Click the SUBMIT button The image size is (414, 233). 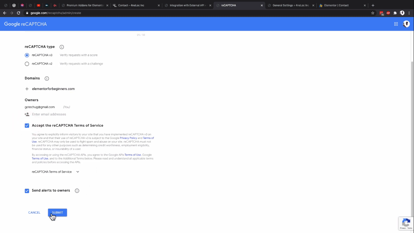(57, 213)
